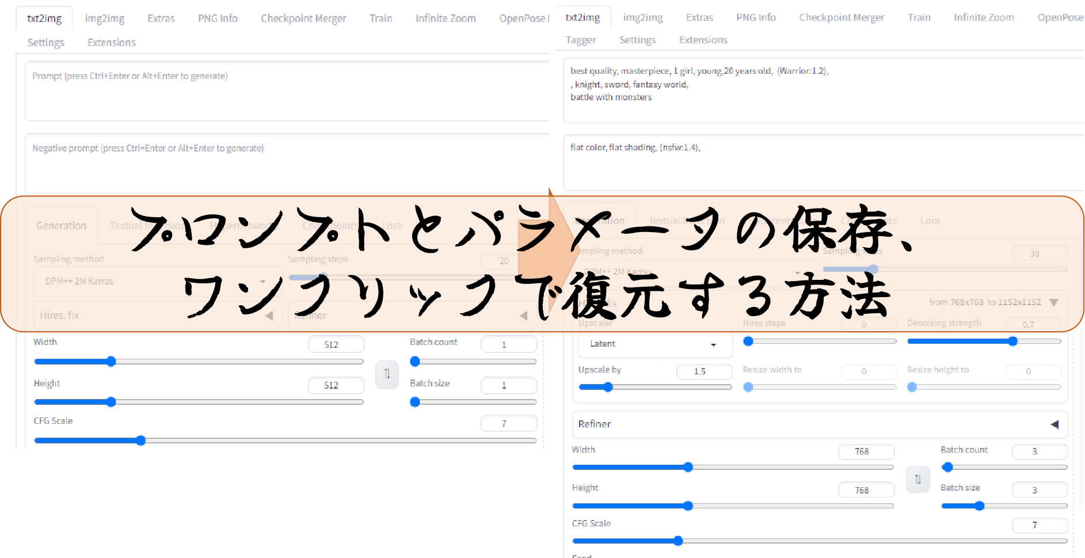Open Sampling method dropdown in left panel
The image size is (1085, 558).
(158, 281)
